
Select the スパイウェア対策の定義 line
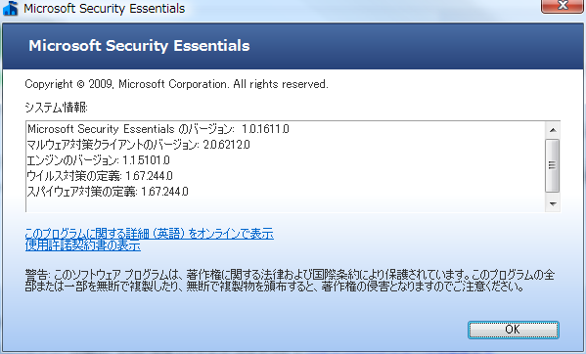point(108,192)
